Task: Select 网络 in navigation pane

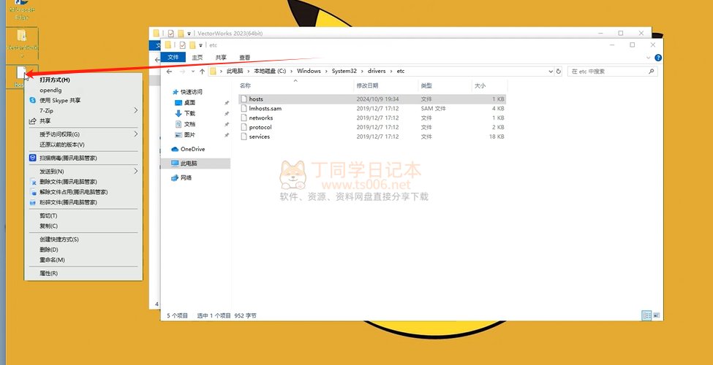Action: pos(186,178)
